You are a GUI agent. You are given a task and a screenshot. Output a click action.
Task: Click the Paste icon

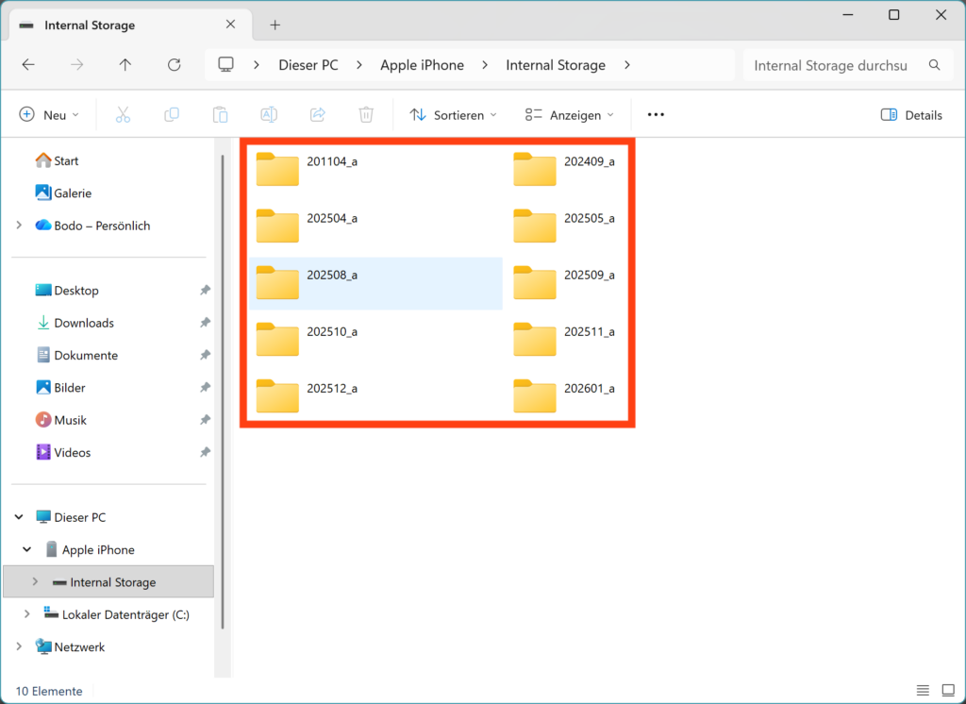220,114
